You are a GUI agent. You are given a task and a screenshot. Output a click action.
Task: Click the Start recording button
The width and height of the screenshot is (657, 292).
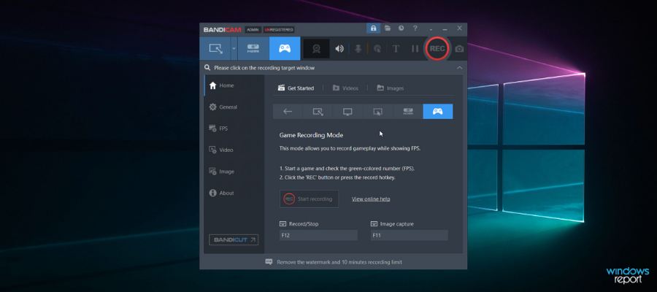coord(310,199)
